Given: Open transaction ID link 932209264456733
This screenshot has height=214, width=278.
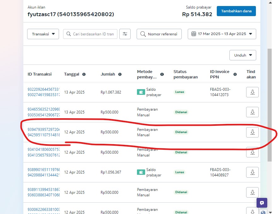Looking at the screenshot, I should [x=44, y=89].
